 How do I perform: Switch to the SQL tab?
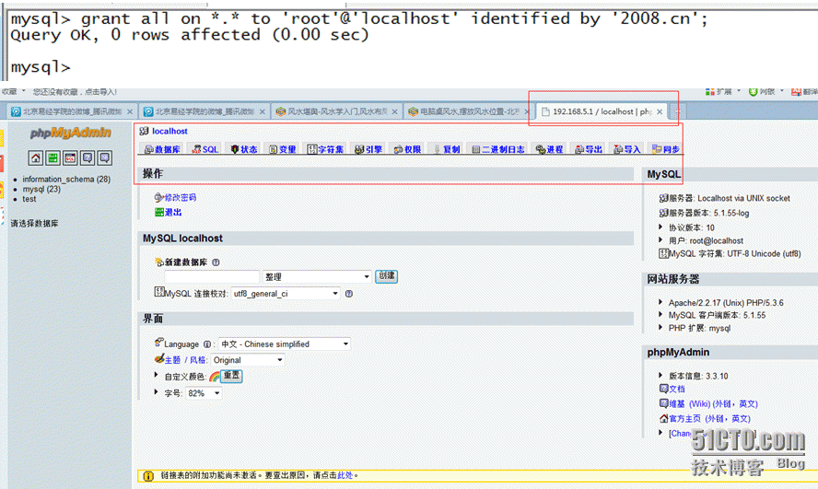pos(205,149)
